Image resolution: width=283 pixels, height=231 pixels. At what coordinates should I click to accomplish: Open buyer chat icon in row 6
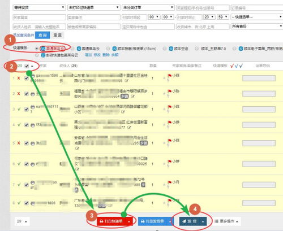(x=33, y=164)
